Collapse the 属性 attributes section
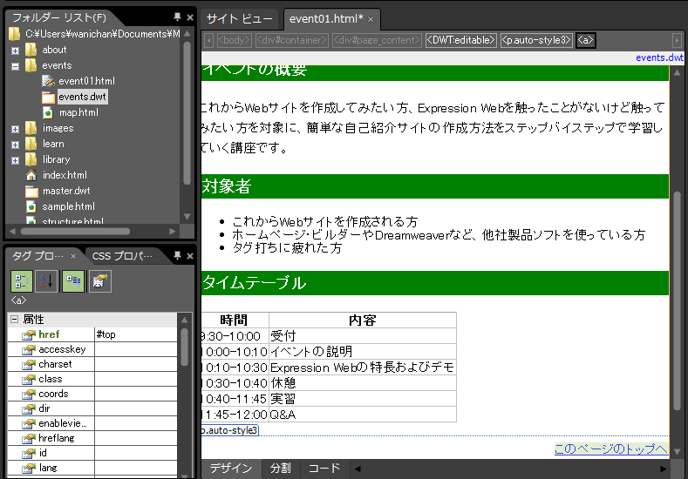 coord(15,319)
